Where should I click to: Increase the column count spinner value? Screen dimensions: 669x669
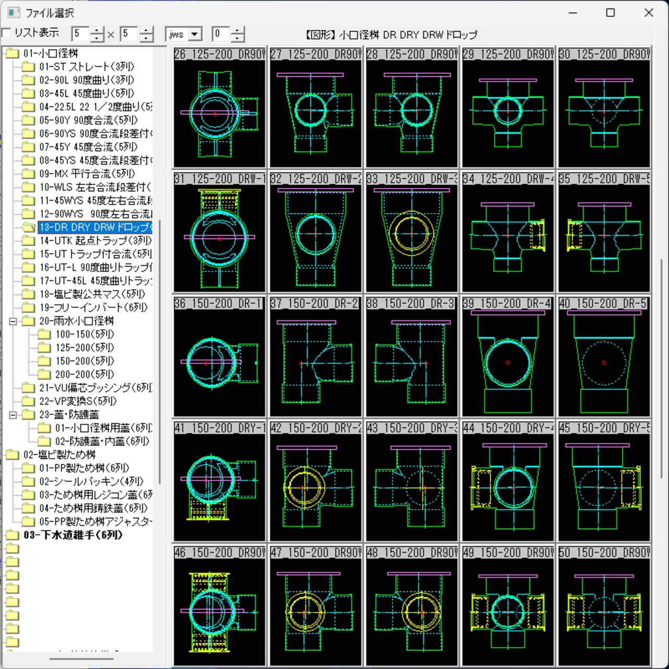(97, 31)
